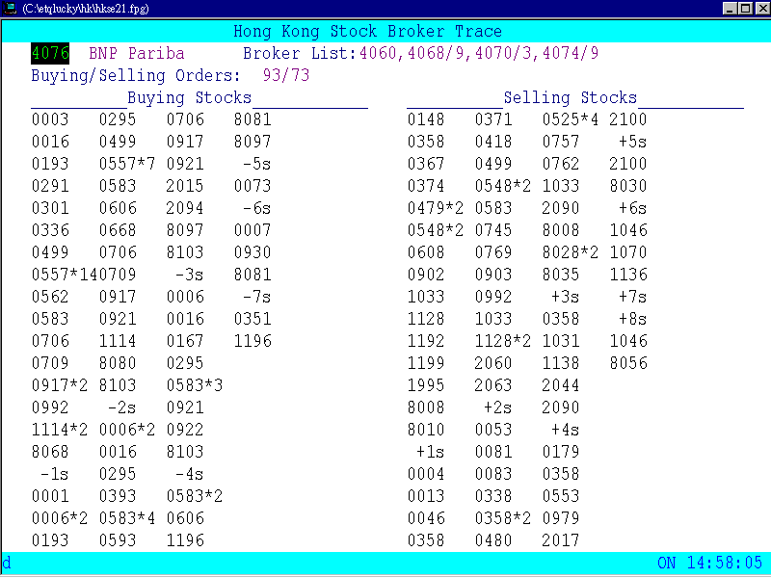Select stock 0917*2 in Buying Stocks

[x=62, y=384]
